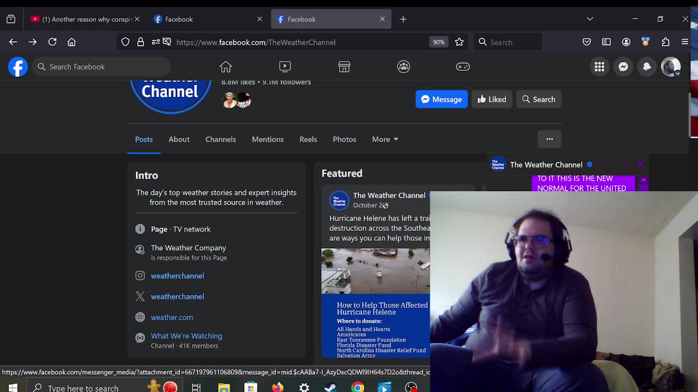This screenshot has height=392, width=698.
Task: Reload the current page
Action: pos(52,42)
